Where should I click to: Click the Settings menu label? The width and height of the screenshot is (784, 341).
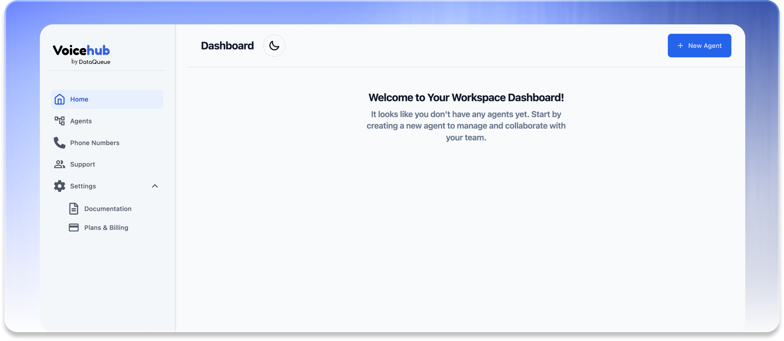click(83, 186)
